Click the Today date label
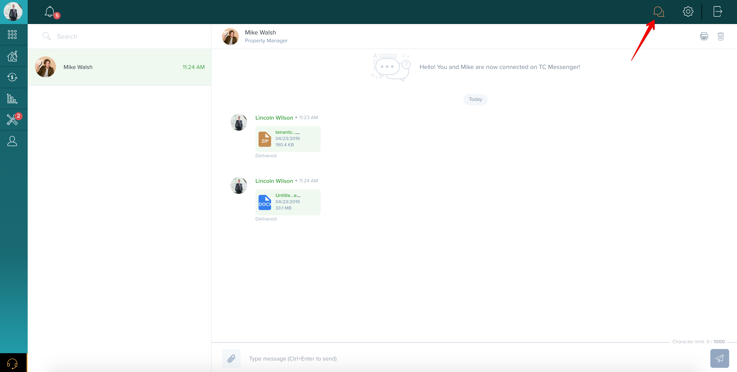 (x=475, y=99)
